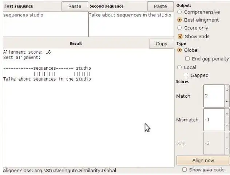
Task: Toggle Show java code checkbox
Action: [x=185, y=170]
